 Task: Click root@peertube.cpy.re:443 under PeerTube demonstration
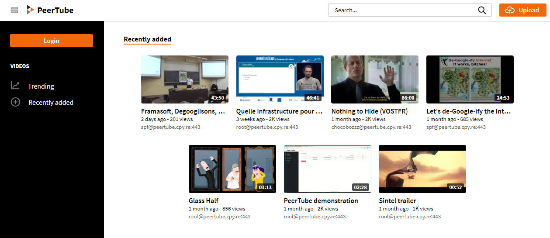[315, 217]
